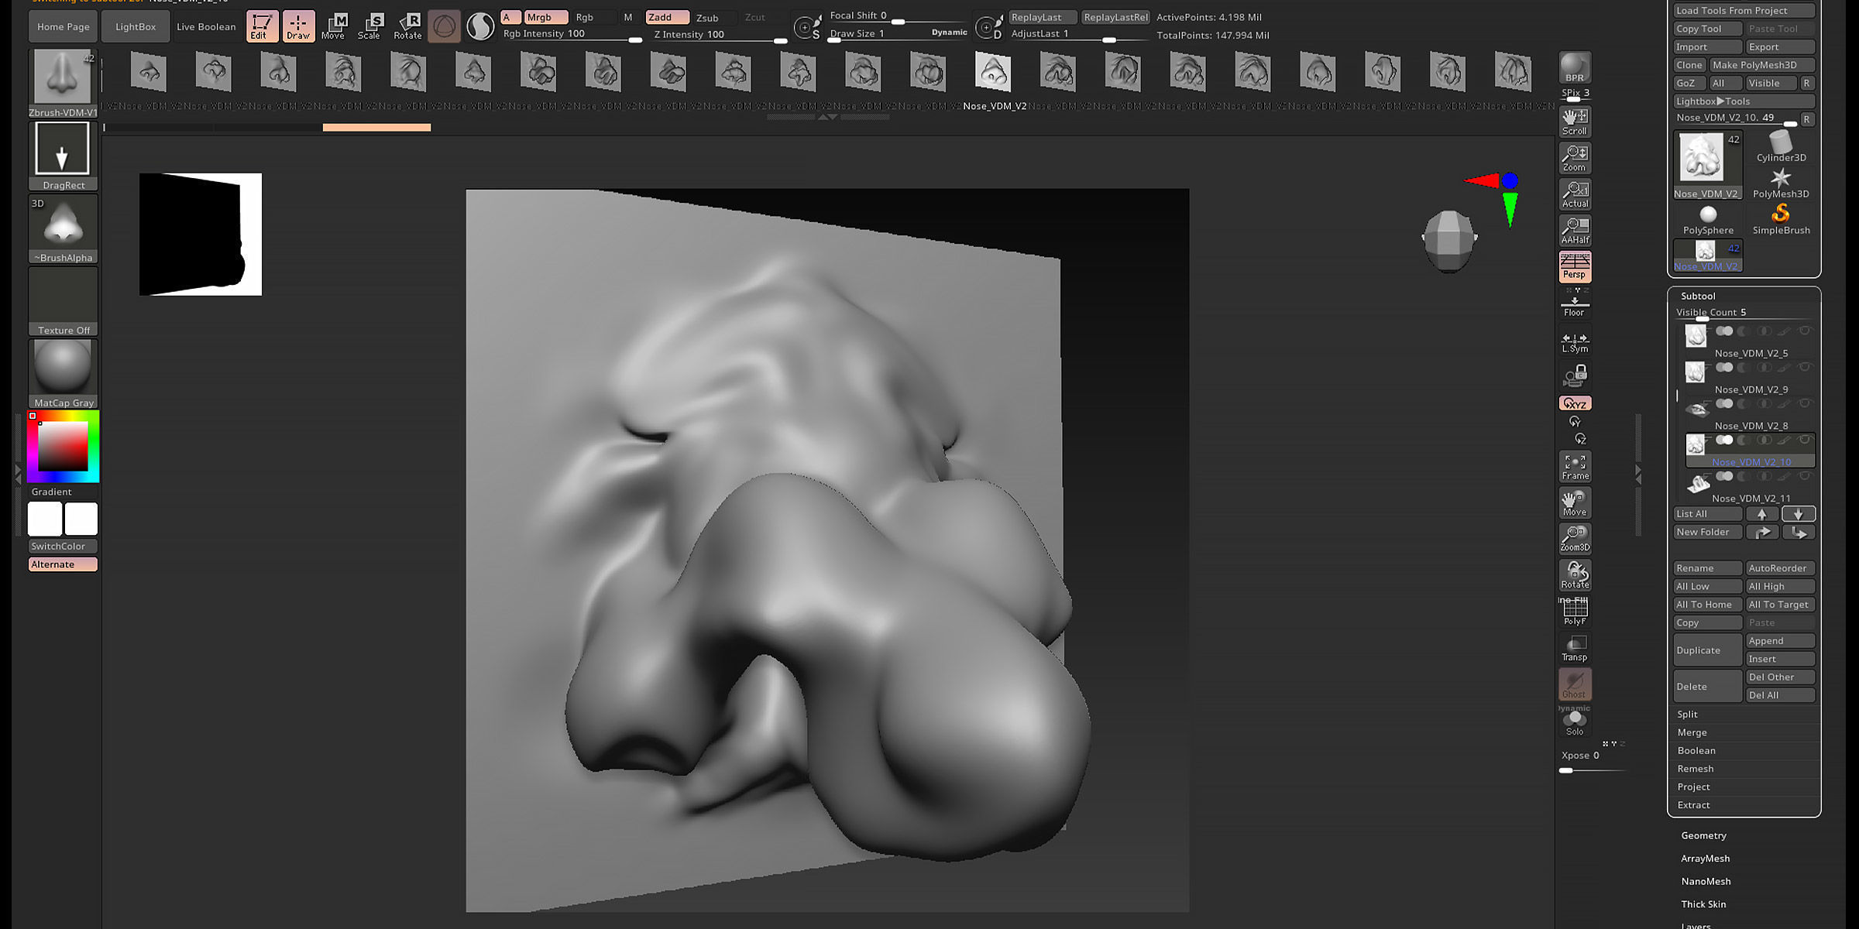This screenshot has height=929, width=1859.
Task: Open the DragRect stroke picker
Action: tap(63, 156)
